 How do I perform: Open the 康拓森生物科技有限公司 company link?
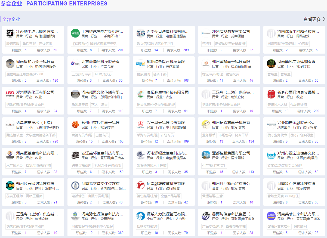[x=168, y=92]
